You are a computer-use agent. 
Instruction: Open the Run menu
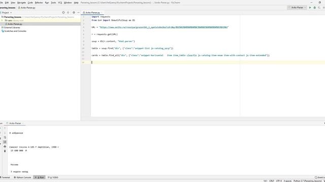47,3
